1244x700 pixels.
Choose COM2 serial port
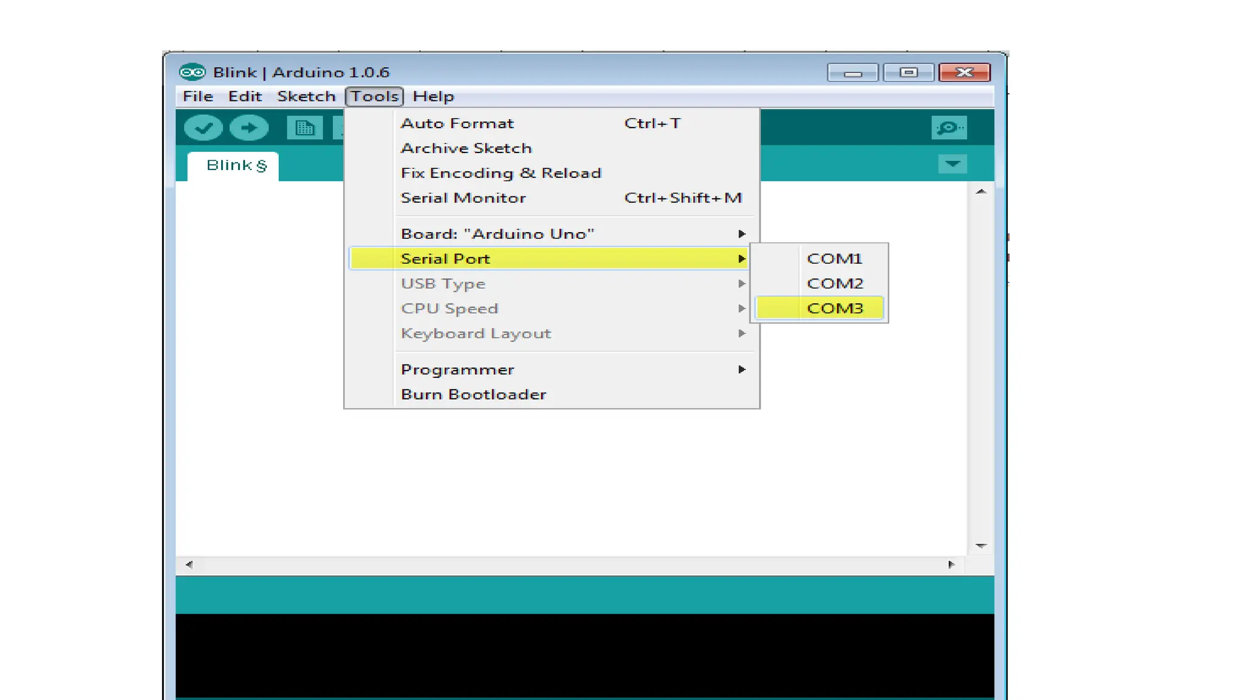coord(834,284)
